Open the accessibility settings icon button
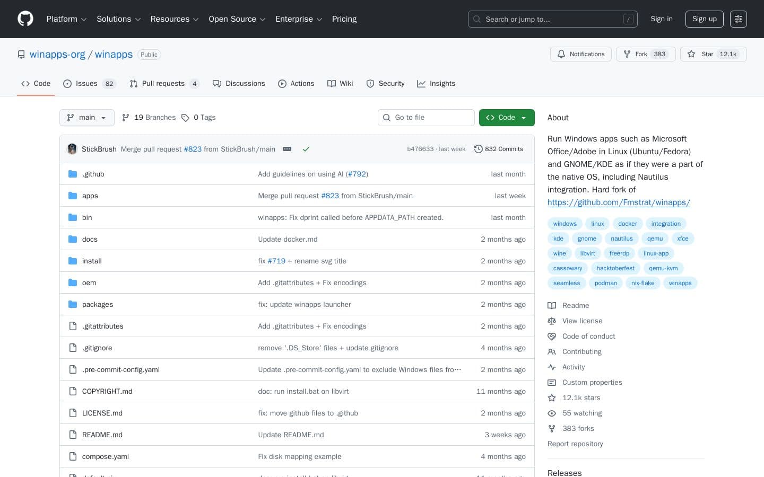The width and height of the screenshot is (764, 477). 738,19
